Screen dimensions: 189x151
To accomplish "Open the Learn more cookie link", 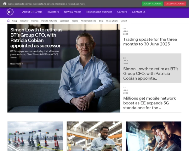I will coord(79,4).
